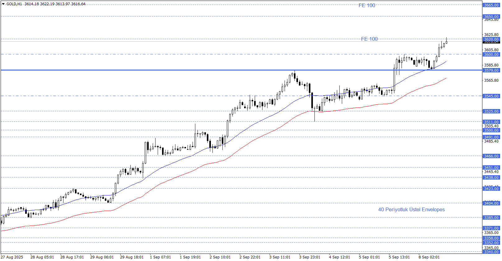Image resolution: width=502 pixels, height=261 pixels.
Task: Select the 3491.00 price level tag
Action: (x=491, y=137)
